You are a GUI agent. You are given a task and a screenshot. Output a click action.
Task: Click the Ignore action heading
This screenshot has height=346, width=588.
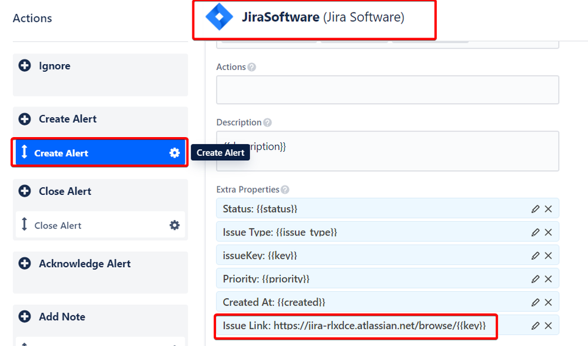point(54,66)
